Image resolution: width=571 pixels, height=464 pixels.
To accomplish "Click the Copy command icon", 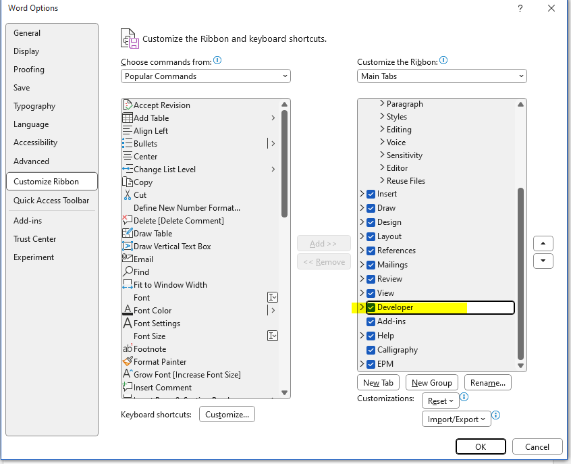I will click(128, 182).
